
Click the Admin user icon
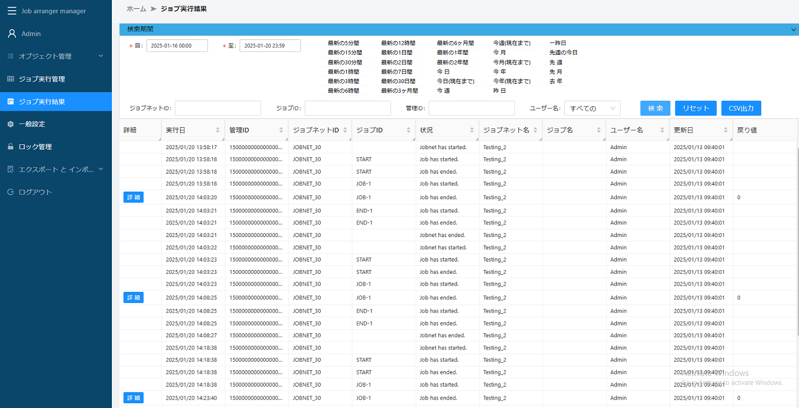tap(12, 34)
